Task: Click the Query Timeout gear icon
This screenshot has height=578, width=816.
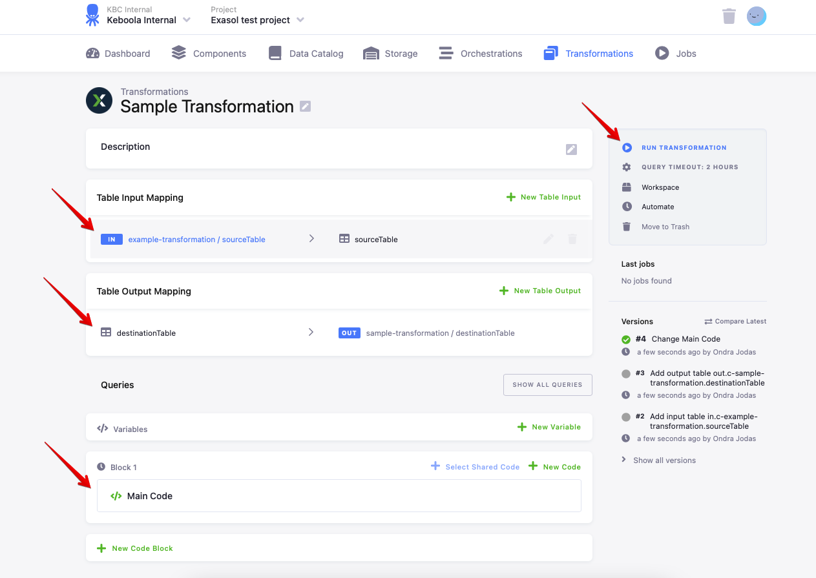Action: [x=627, y=167]
